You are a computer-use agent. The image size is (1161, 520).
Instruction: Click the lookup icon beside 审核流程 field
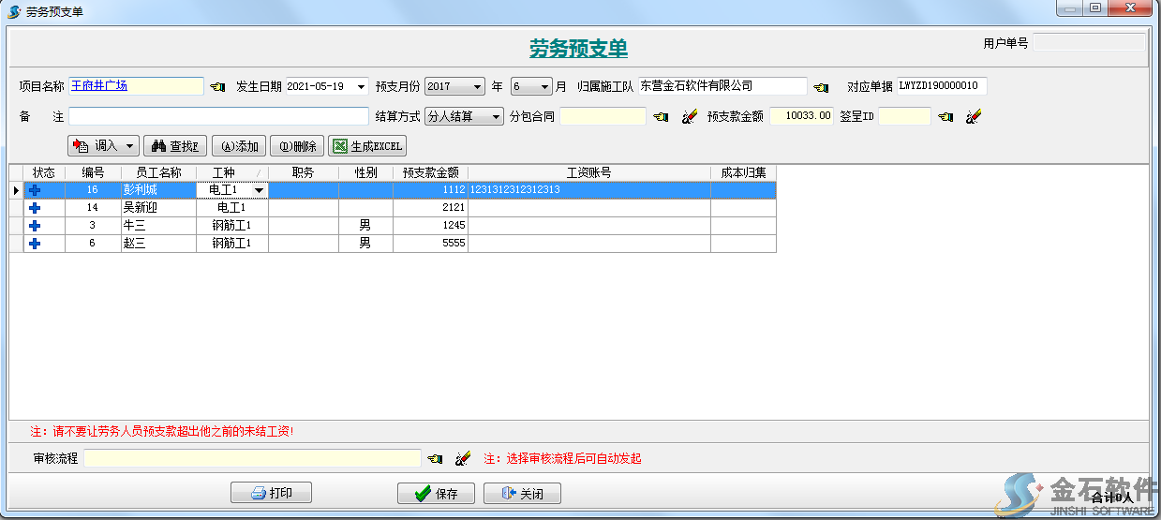coord(435,459)
